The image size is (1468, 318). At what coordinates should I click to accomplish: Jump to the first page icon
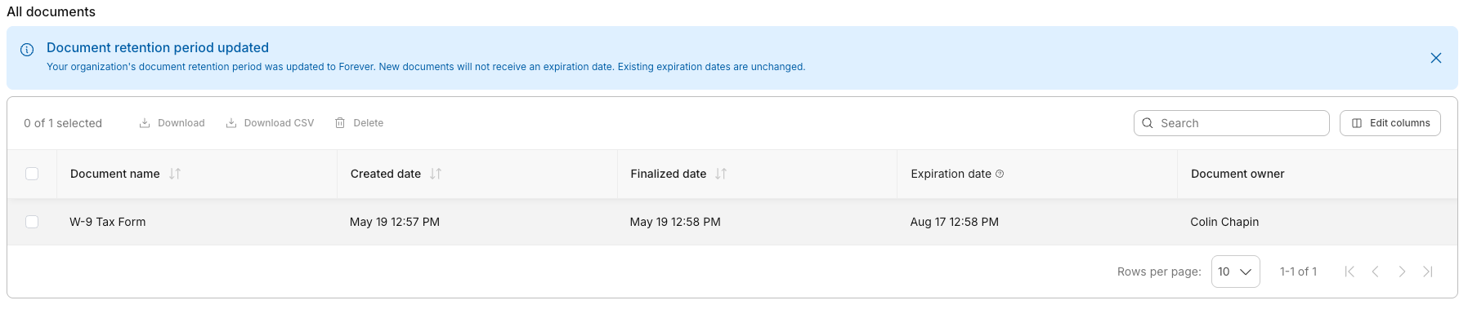[x=1349, y=272]
